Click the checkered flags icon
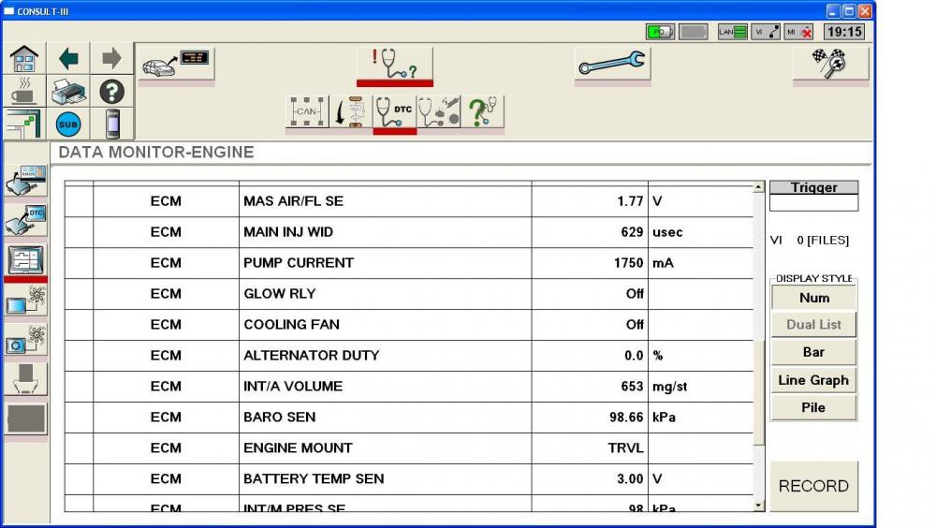Viewport: 936px width, 528px height. coord(830,64)
